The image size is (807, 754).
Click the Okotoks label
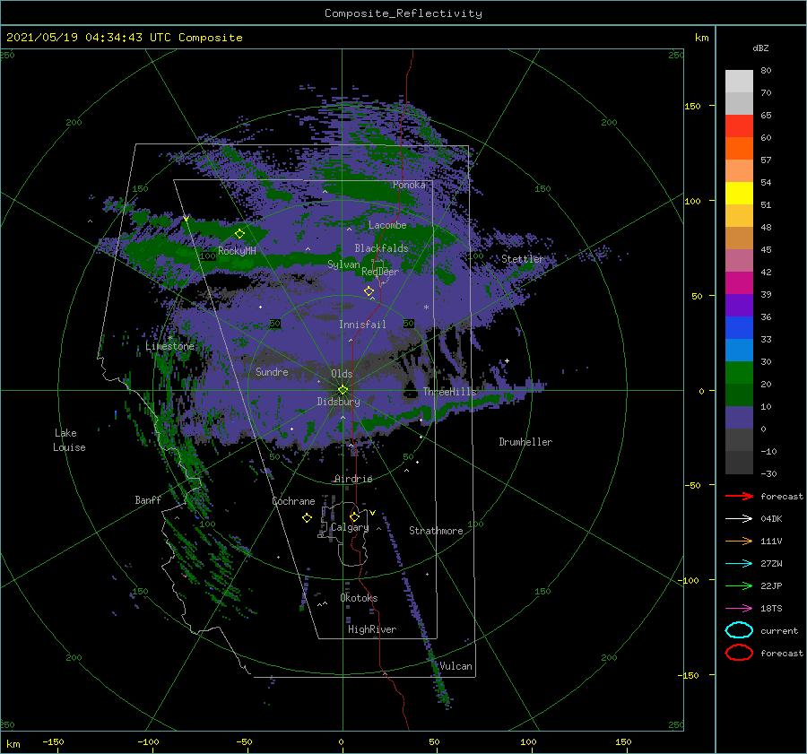click(x=359, y=598)
